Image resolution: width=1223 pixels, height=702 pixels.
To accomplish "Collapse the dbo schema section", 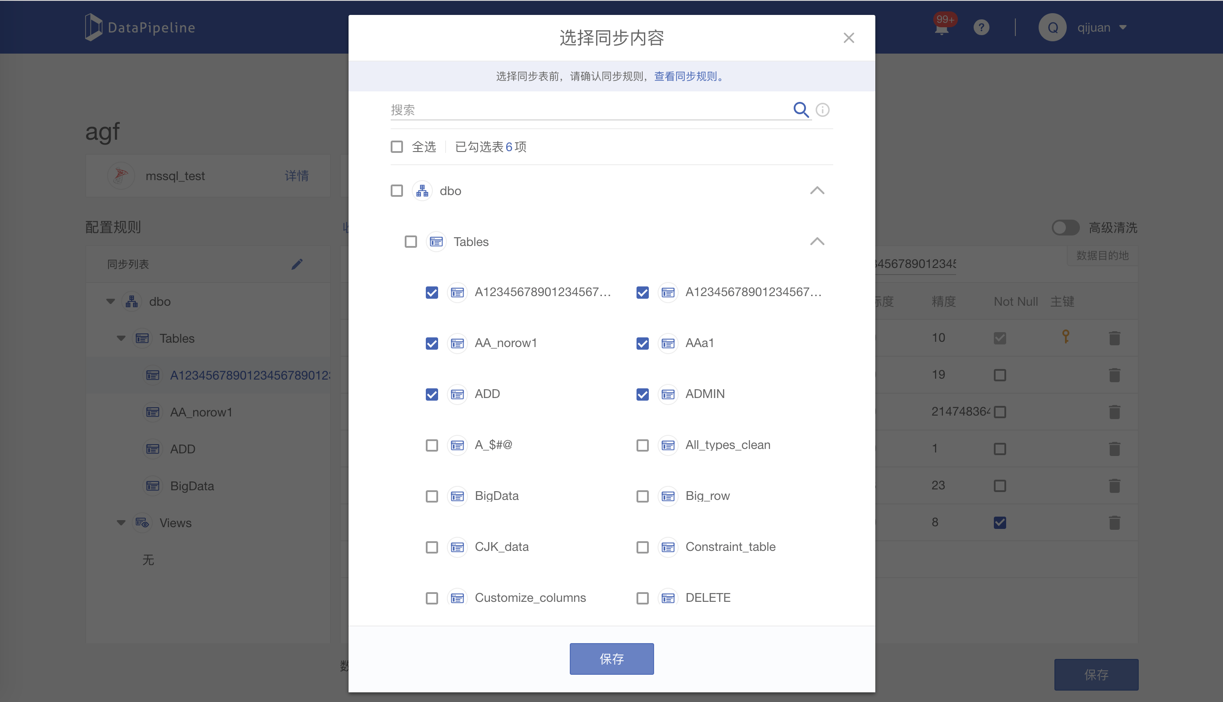I will click(x=817, y=191).
